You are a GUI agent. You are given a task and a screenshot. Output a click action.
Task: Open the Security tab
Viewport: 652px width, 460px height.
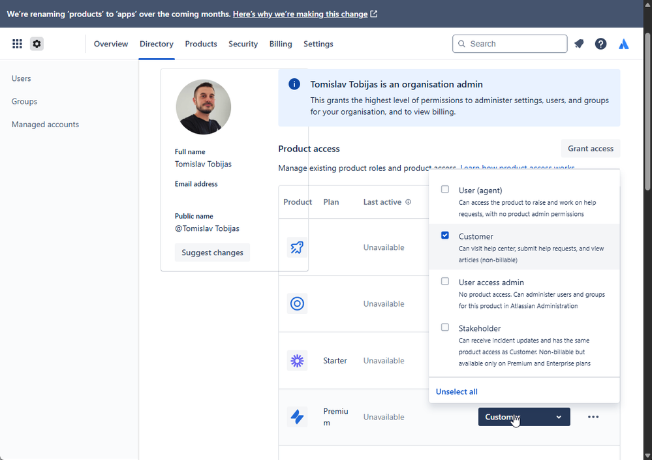click(243, 44)
